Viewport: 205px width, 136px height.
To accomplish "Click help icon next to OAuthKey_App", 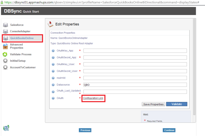I will 53,51.
